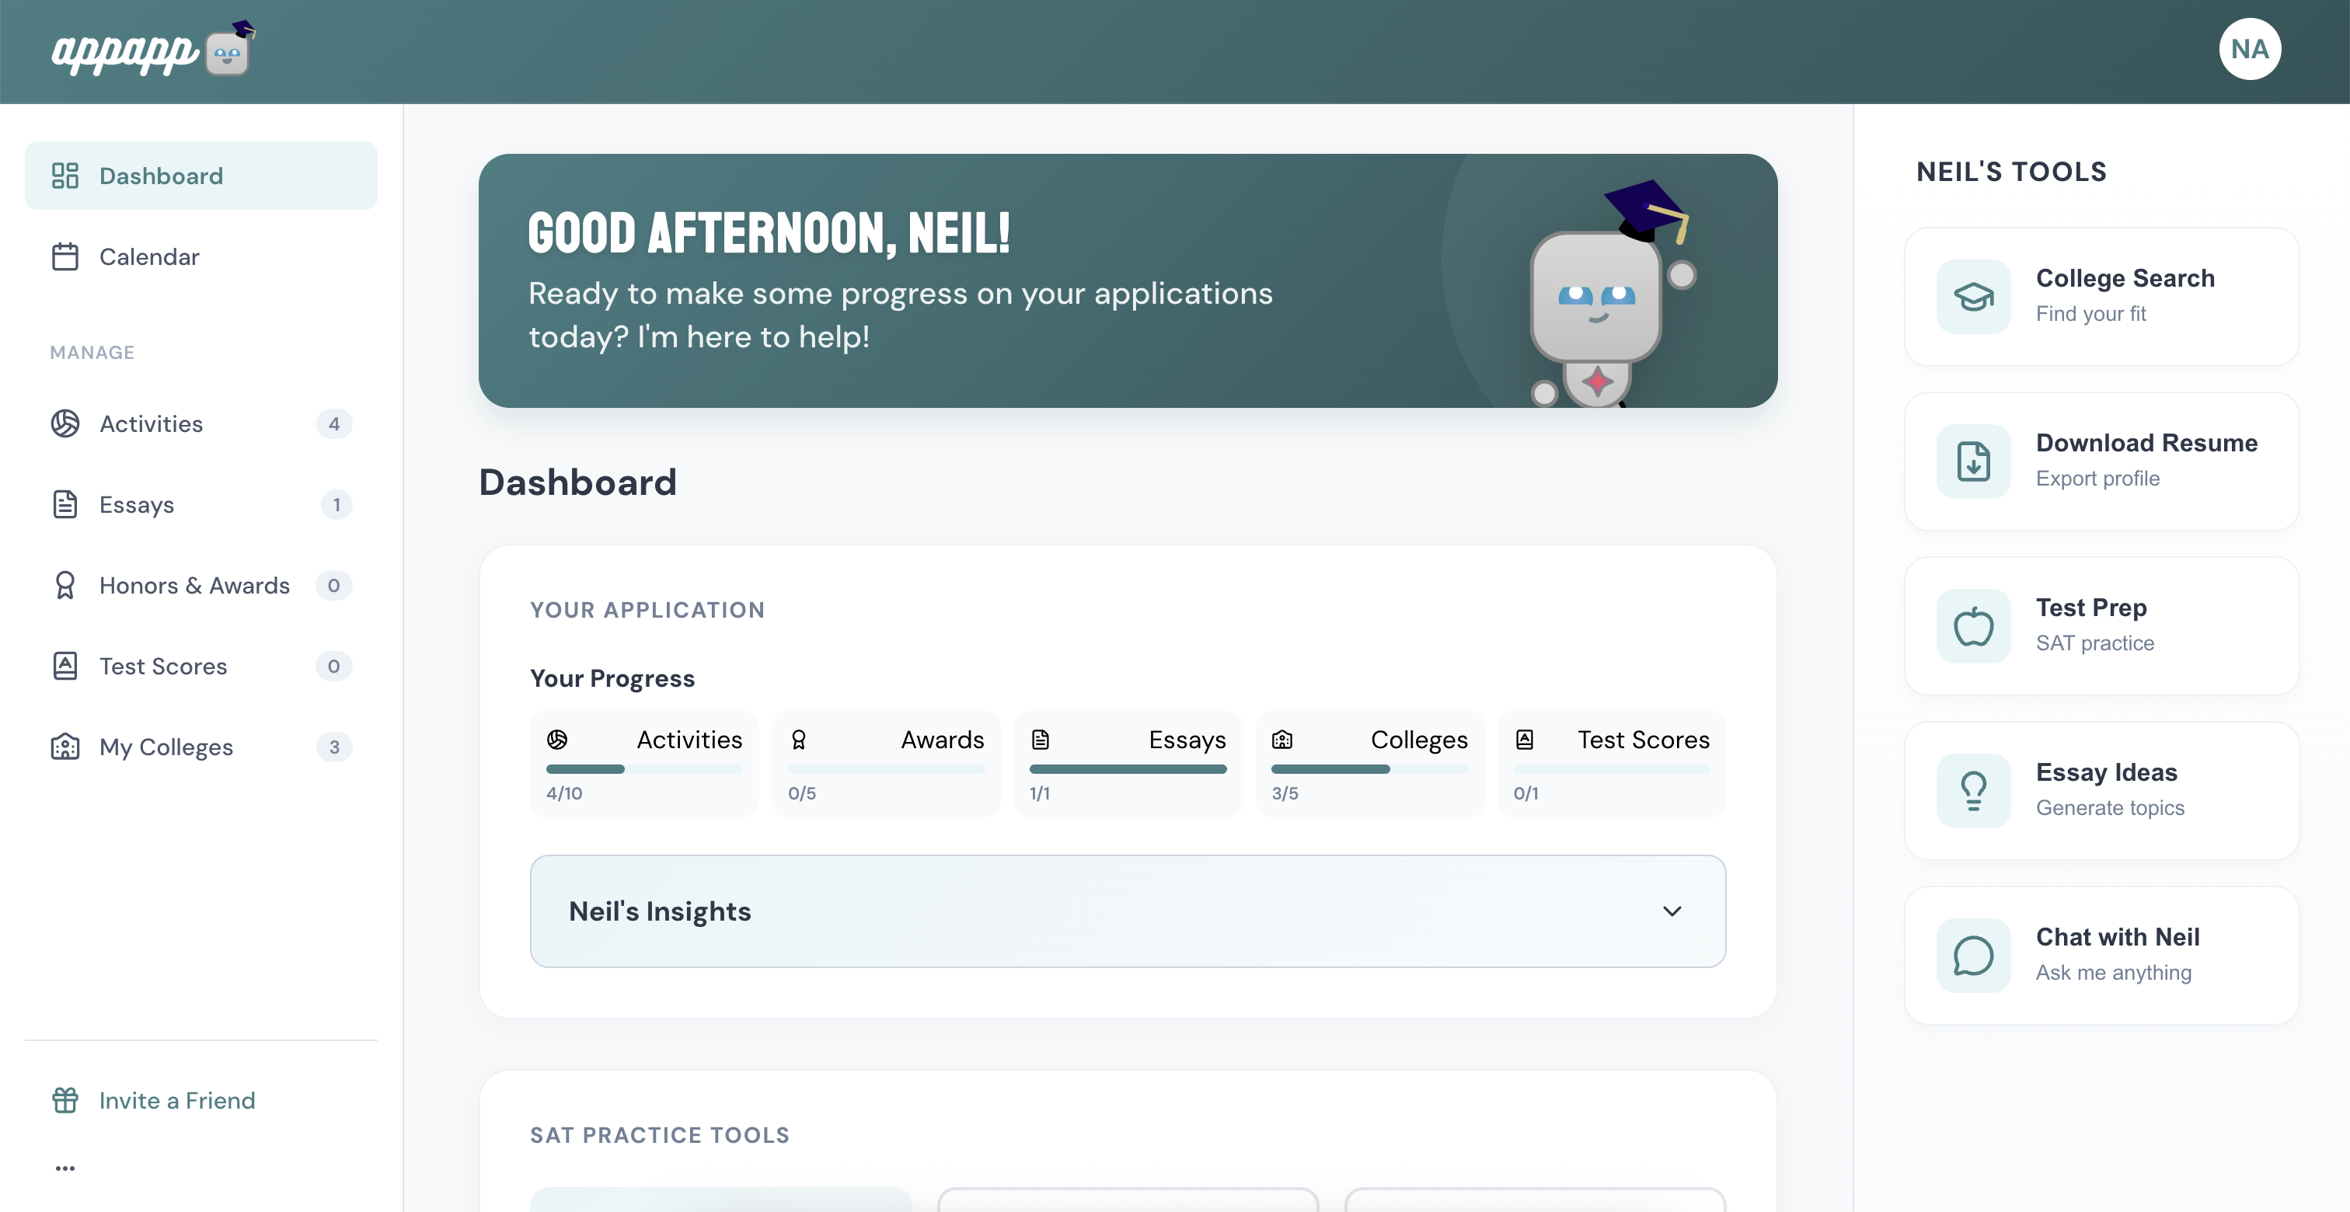Screen dimensions: 2350x1212
Task: Click the appapp logo robot icon
Action: [x=228, y=49]
